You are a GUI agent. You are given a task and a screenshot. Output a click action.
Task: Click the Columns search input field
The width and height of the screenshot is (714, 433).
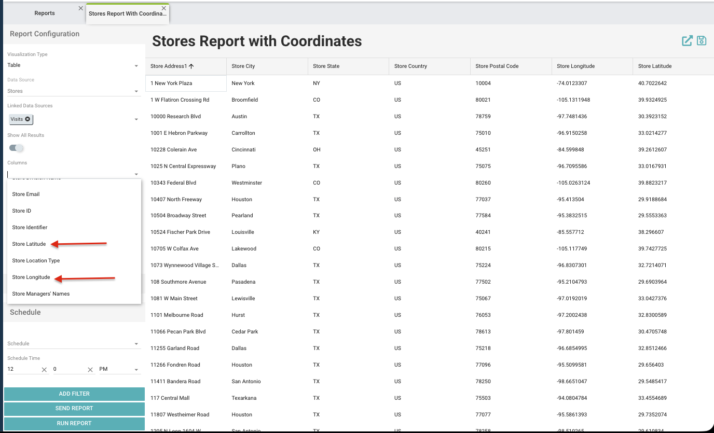[70, 174]
